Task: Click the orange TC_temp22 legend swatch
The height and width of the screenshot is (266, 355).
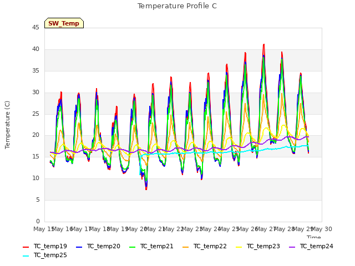Action: [185, 247]
